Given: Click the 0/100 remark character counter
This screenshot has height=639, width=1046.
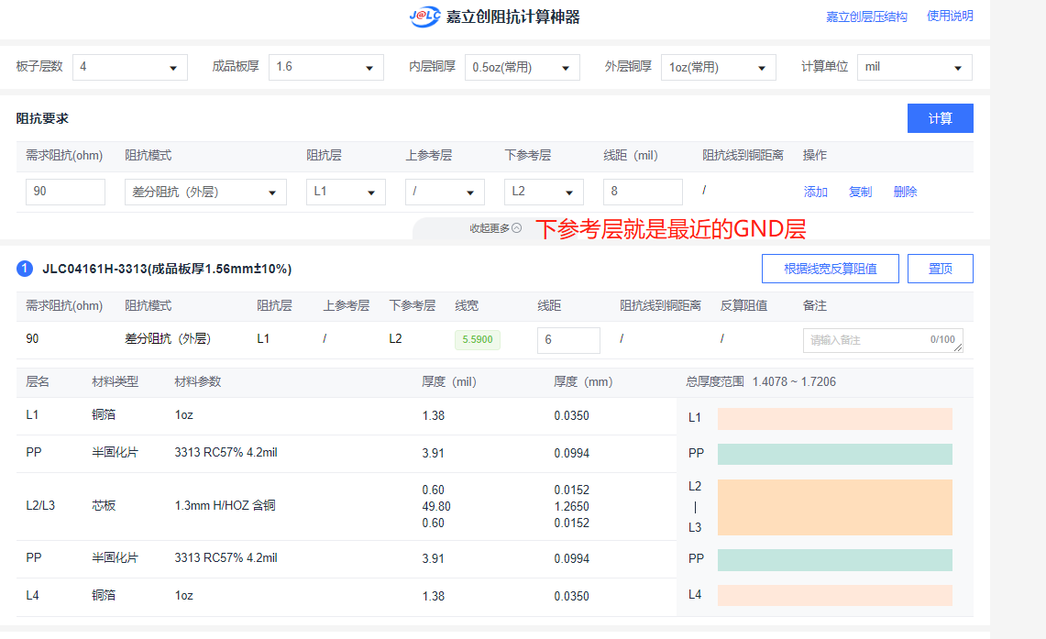Looking at the screenshot, I should point(942,339).
